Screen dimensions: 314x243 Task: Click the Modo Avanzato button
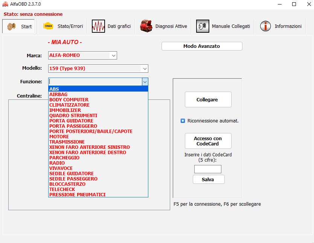pos(202,46)
